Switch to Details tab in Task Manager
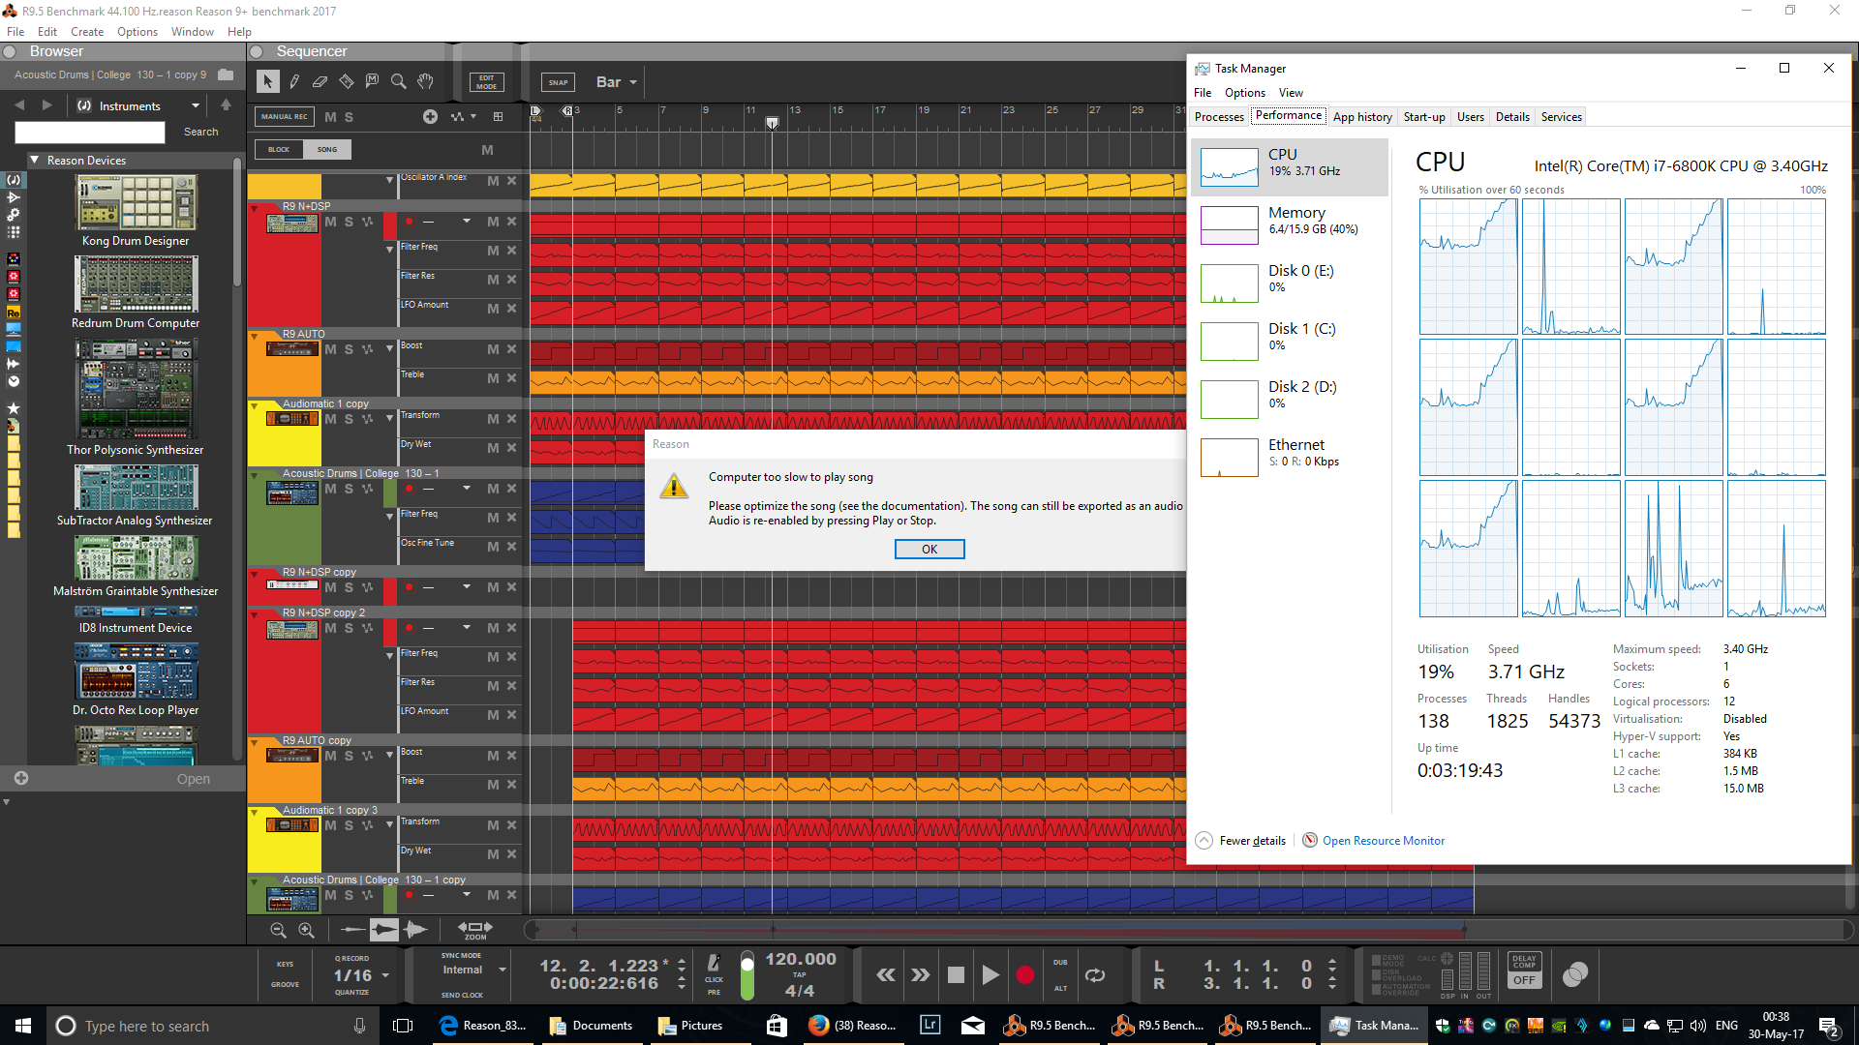1859x1045 pixels. coord(1512,117)
